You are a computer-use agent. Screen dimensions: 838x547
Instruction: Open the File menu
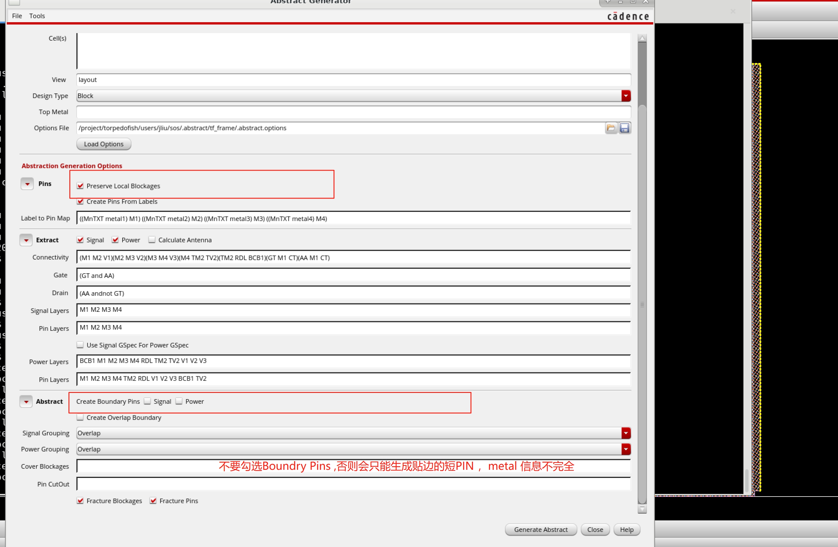click(17, 16)
